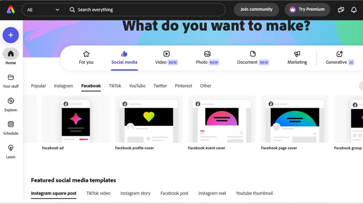This screenshot has height=204, width=363.
Task: Open the chat feedback icon
Action: point(341,10)
